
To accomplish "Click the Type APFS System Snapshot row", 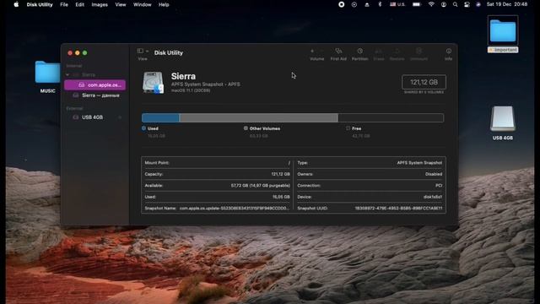I will (370, 163).
